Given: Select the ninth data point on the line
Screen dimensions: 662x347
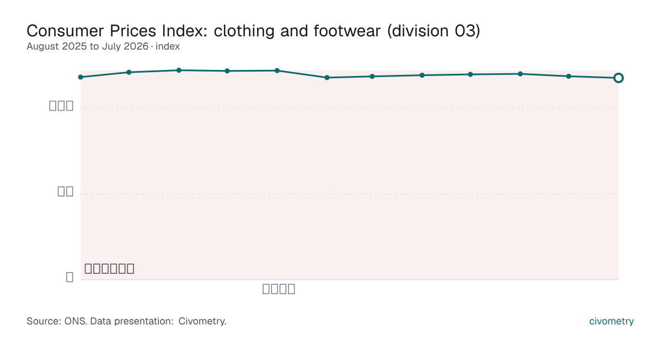Looking at the screenshot, I should click(471, 74).
